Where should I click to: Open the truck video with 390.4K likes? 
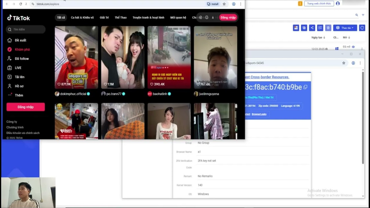tap(169, 57)
